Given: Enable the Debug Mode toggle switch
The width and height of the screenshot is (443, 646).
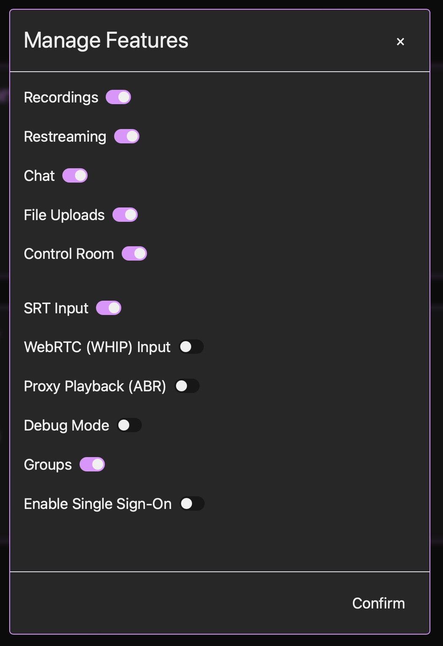Looking at the screenshot, I should click(129, 425).
